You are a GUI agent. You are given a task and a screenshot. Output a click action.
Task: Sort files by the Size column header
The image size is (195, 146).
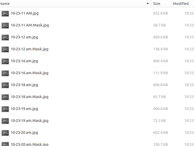(x=157, y=4)
